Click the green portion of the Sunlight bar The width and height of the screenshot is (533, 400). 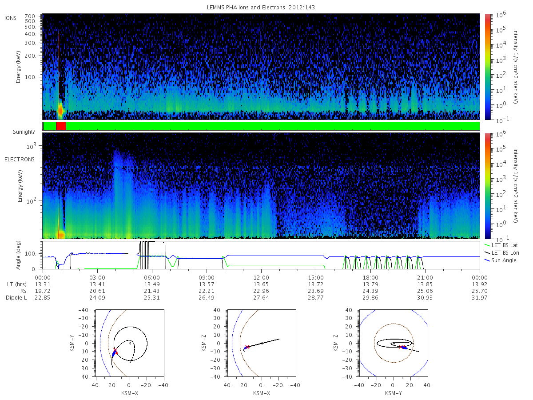(x=273, y=126)
